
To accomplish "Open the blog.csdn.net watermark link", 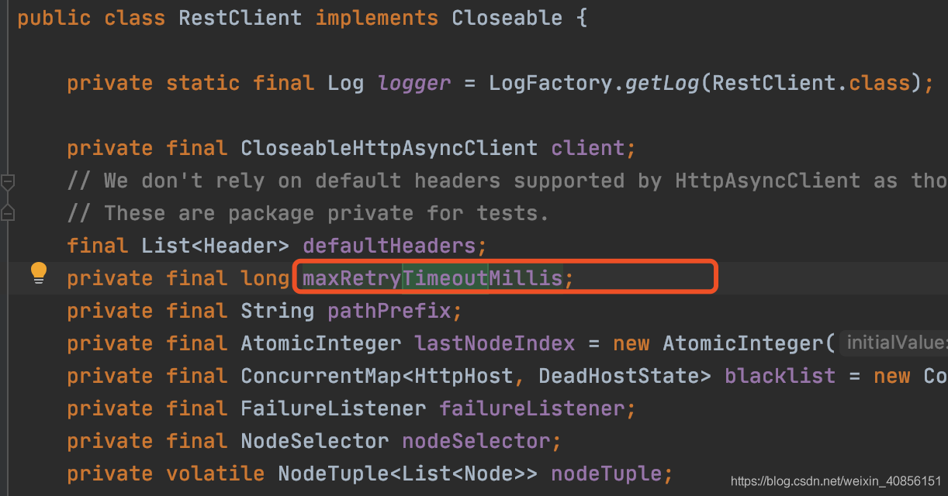I will 836,481.
